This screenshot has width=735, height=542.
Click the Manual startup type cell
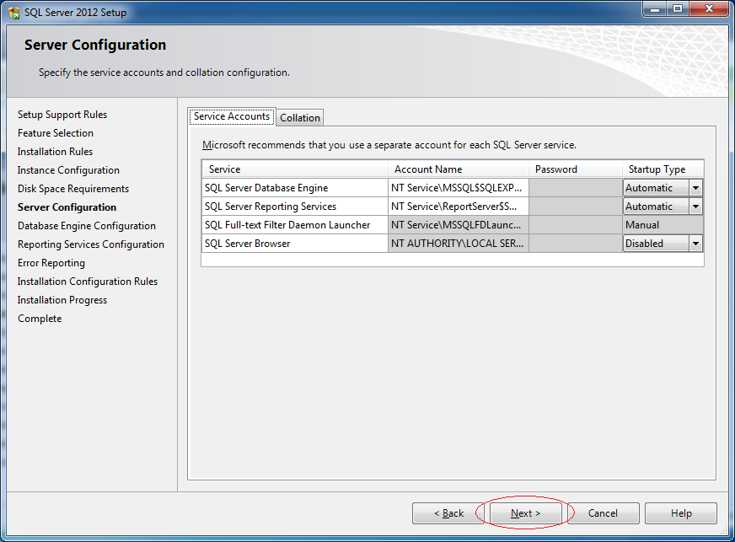tap(663, 225)
